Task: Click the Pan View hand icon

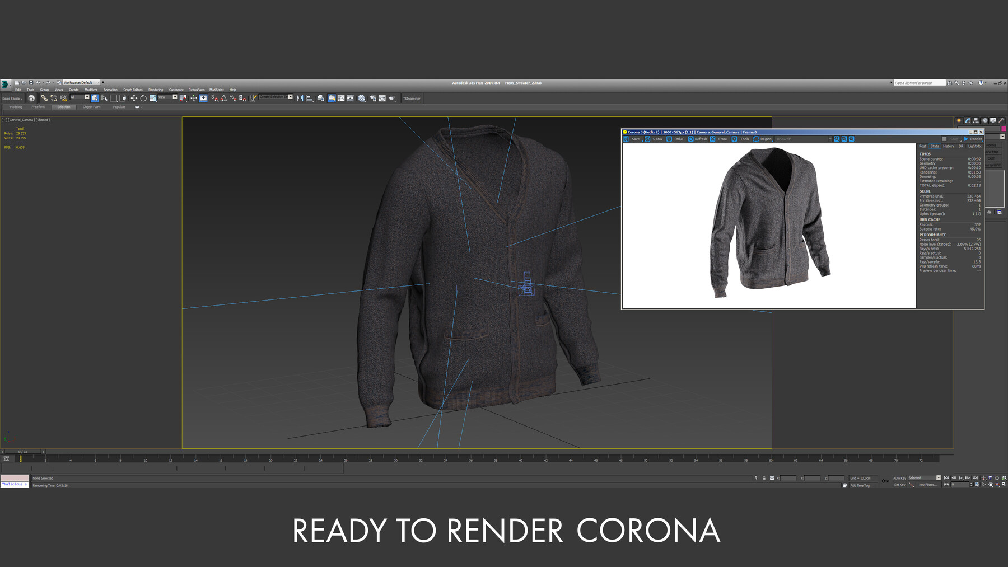Action: pos(991,485)
